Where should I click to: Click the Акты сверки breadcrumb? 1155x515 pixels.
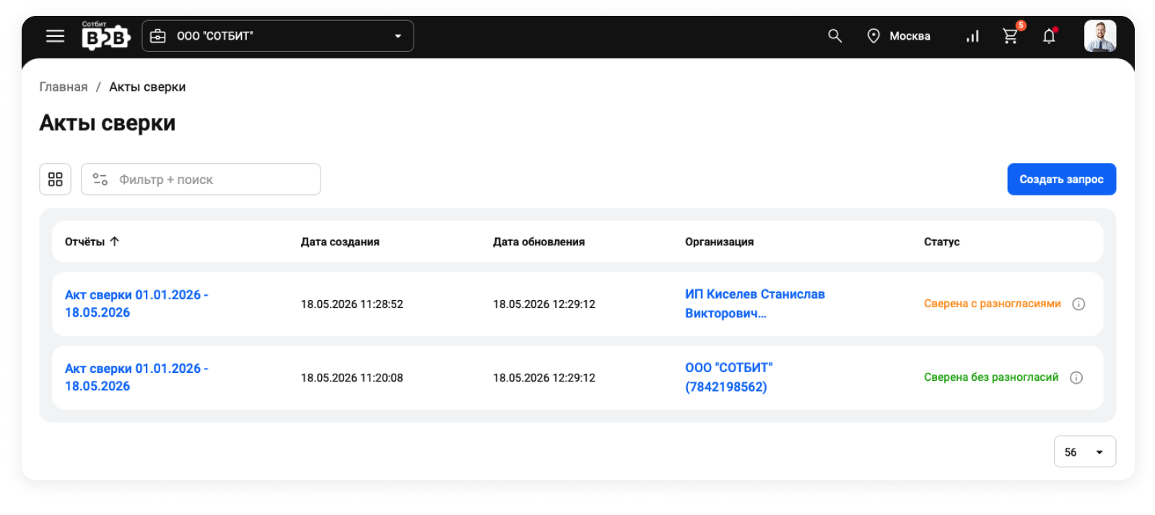(x=147, y=87)
